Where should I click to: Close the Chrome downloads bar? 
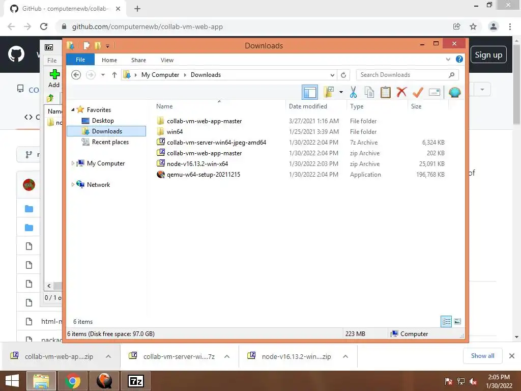pos(512,356)
